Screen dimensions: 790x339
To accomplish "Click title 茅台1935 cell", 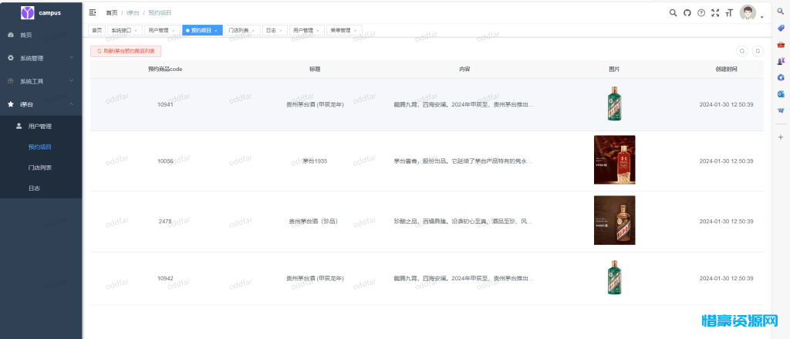I will tap(315, 161).
